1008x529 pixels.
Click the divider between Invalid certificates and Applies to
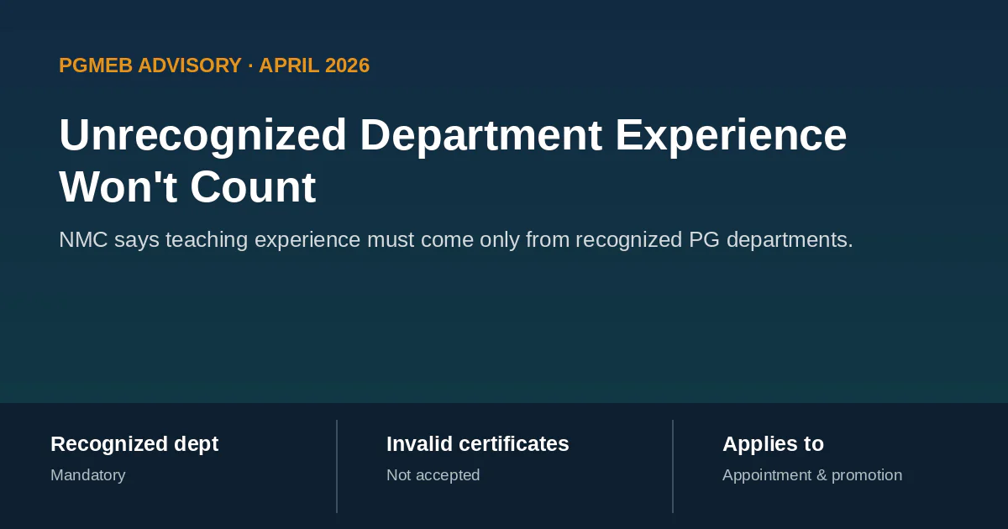point(673,466)
